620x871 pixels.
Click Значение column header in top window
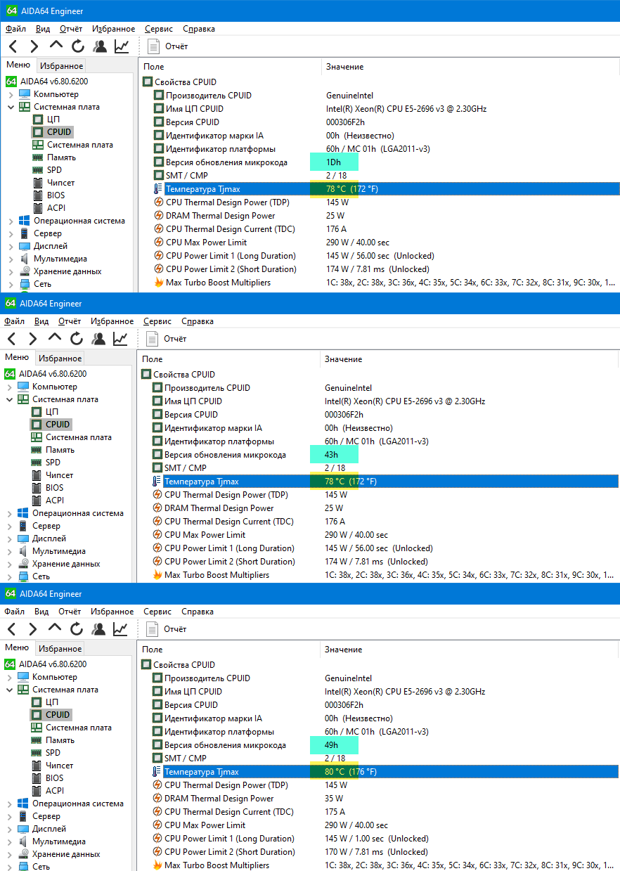point(344,66)
